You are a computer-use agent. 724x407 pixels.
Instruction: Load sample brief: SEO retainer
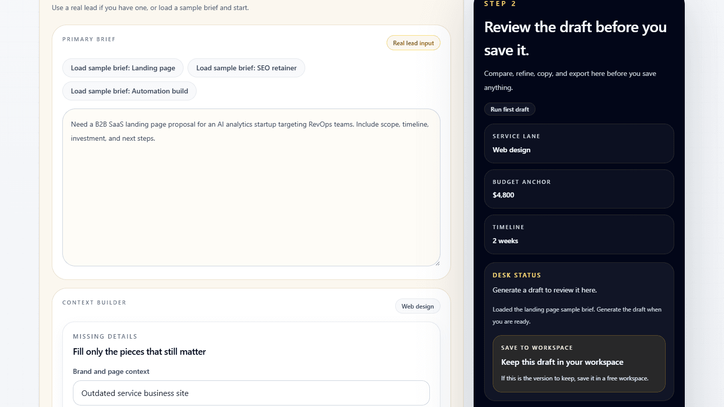[x=246, y=67]
